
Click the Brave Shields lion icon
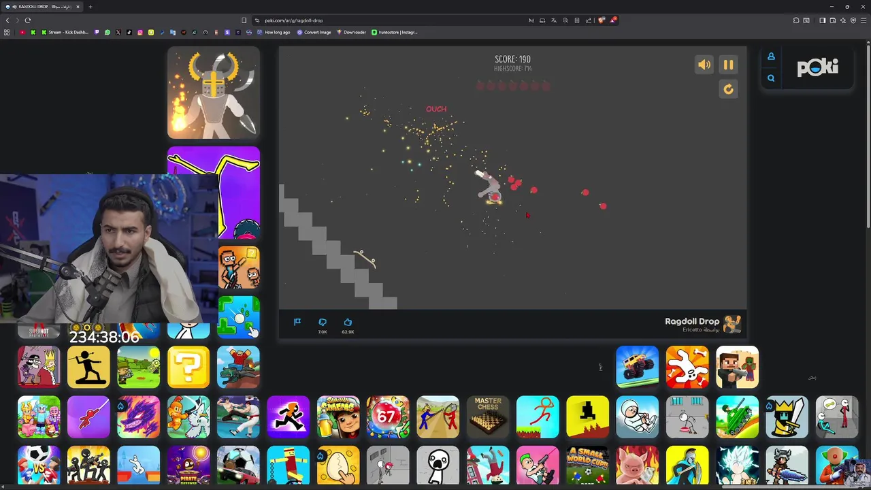(601, 20)
